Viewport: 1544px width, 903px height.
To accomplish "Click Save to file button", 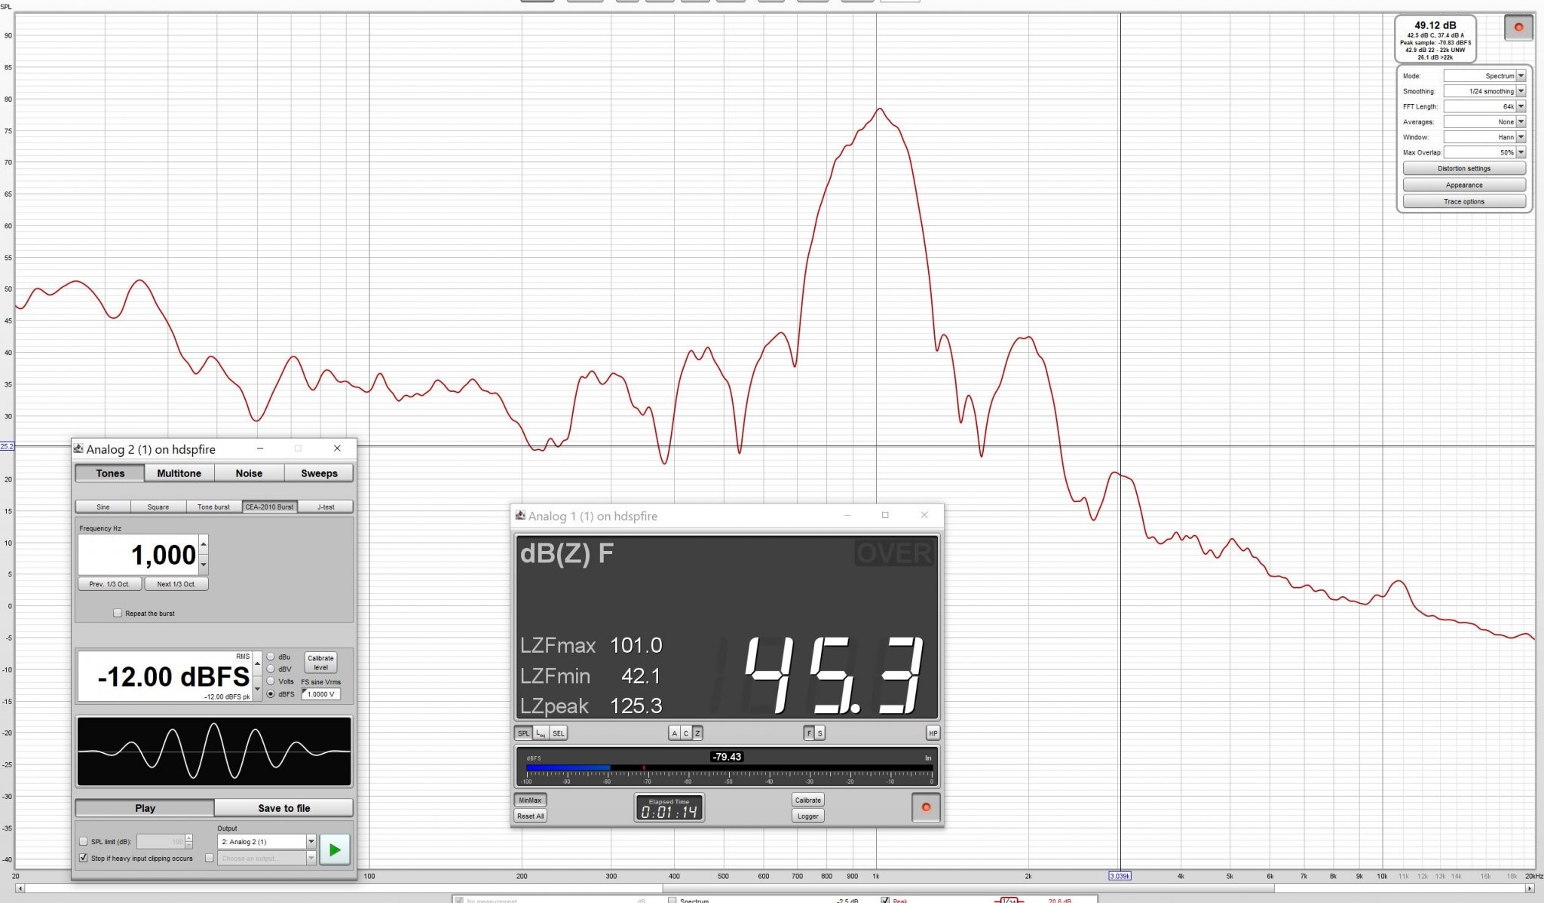I will tap(283, 808).
